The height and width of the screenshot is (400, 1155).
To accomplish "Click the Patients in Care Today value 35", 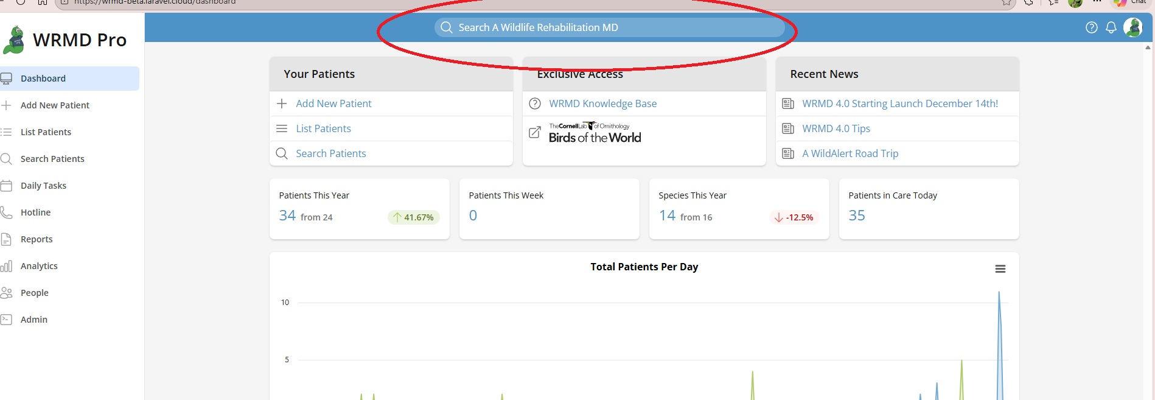I will pyautogui.click(x=857, y=216).
